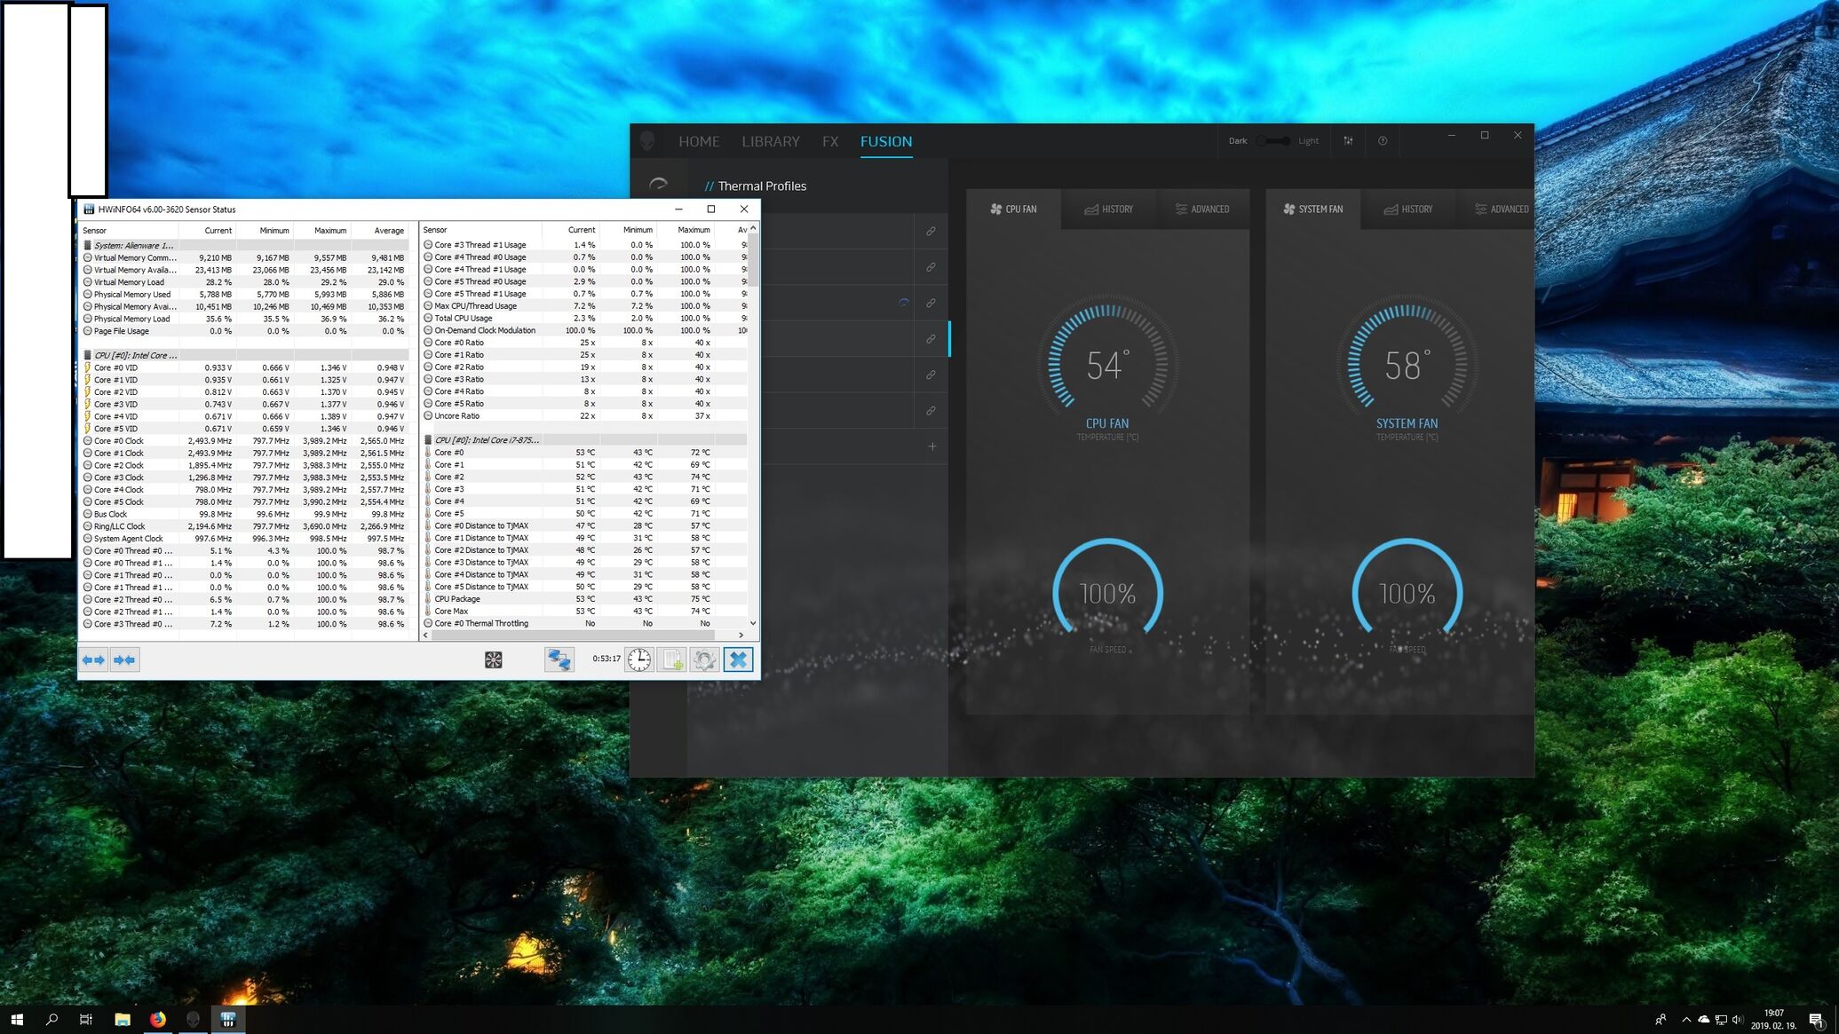Open Task View on the taskbar
Viewport: 1839px width, 1034px height.
tap(86, 1020)
